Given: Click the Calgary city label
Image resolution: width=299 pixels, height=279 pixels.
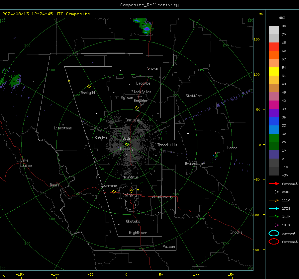Looking at the screenshot, I should pos(130,195).
